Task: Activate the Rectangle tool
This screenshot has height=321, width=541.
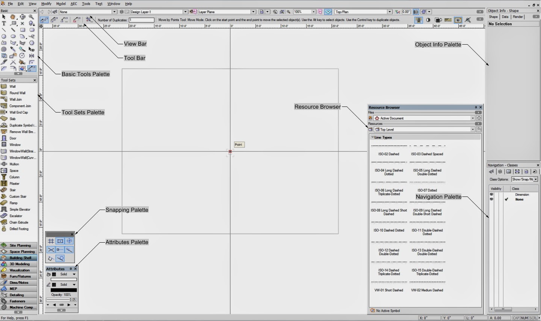Action: 22,30
